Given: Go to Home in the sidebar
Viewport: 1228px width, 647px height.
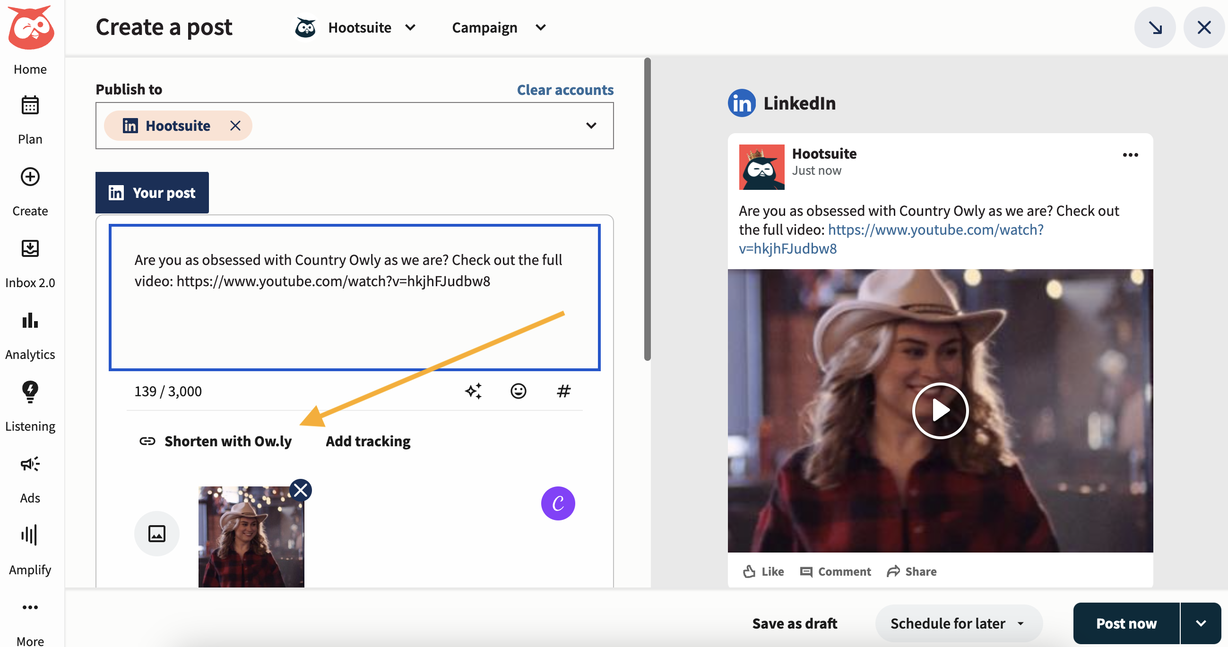Looking at the screenshot, I should (30, 69).
